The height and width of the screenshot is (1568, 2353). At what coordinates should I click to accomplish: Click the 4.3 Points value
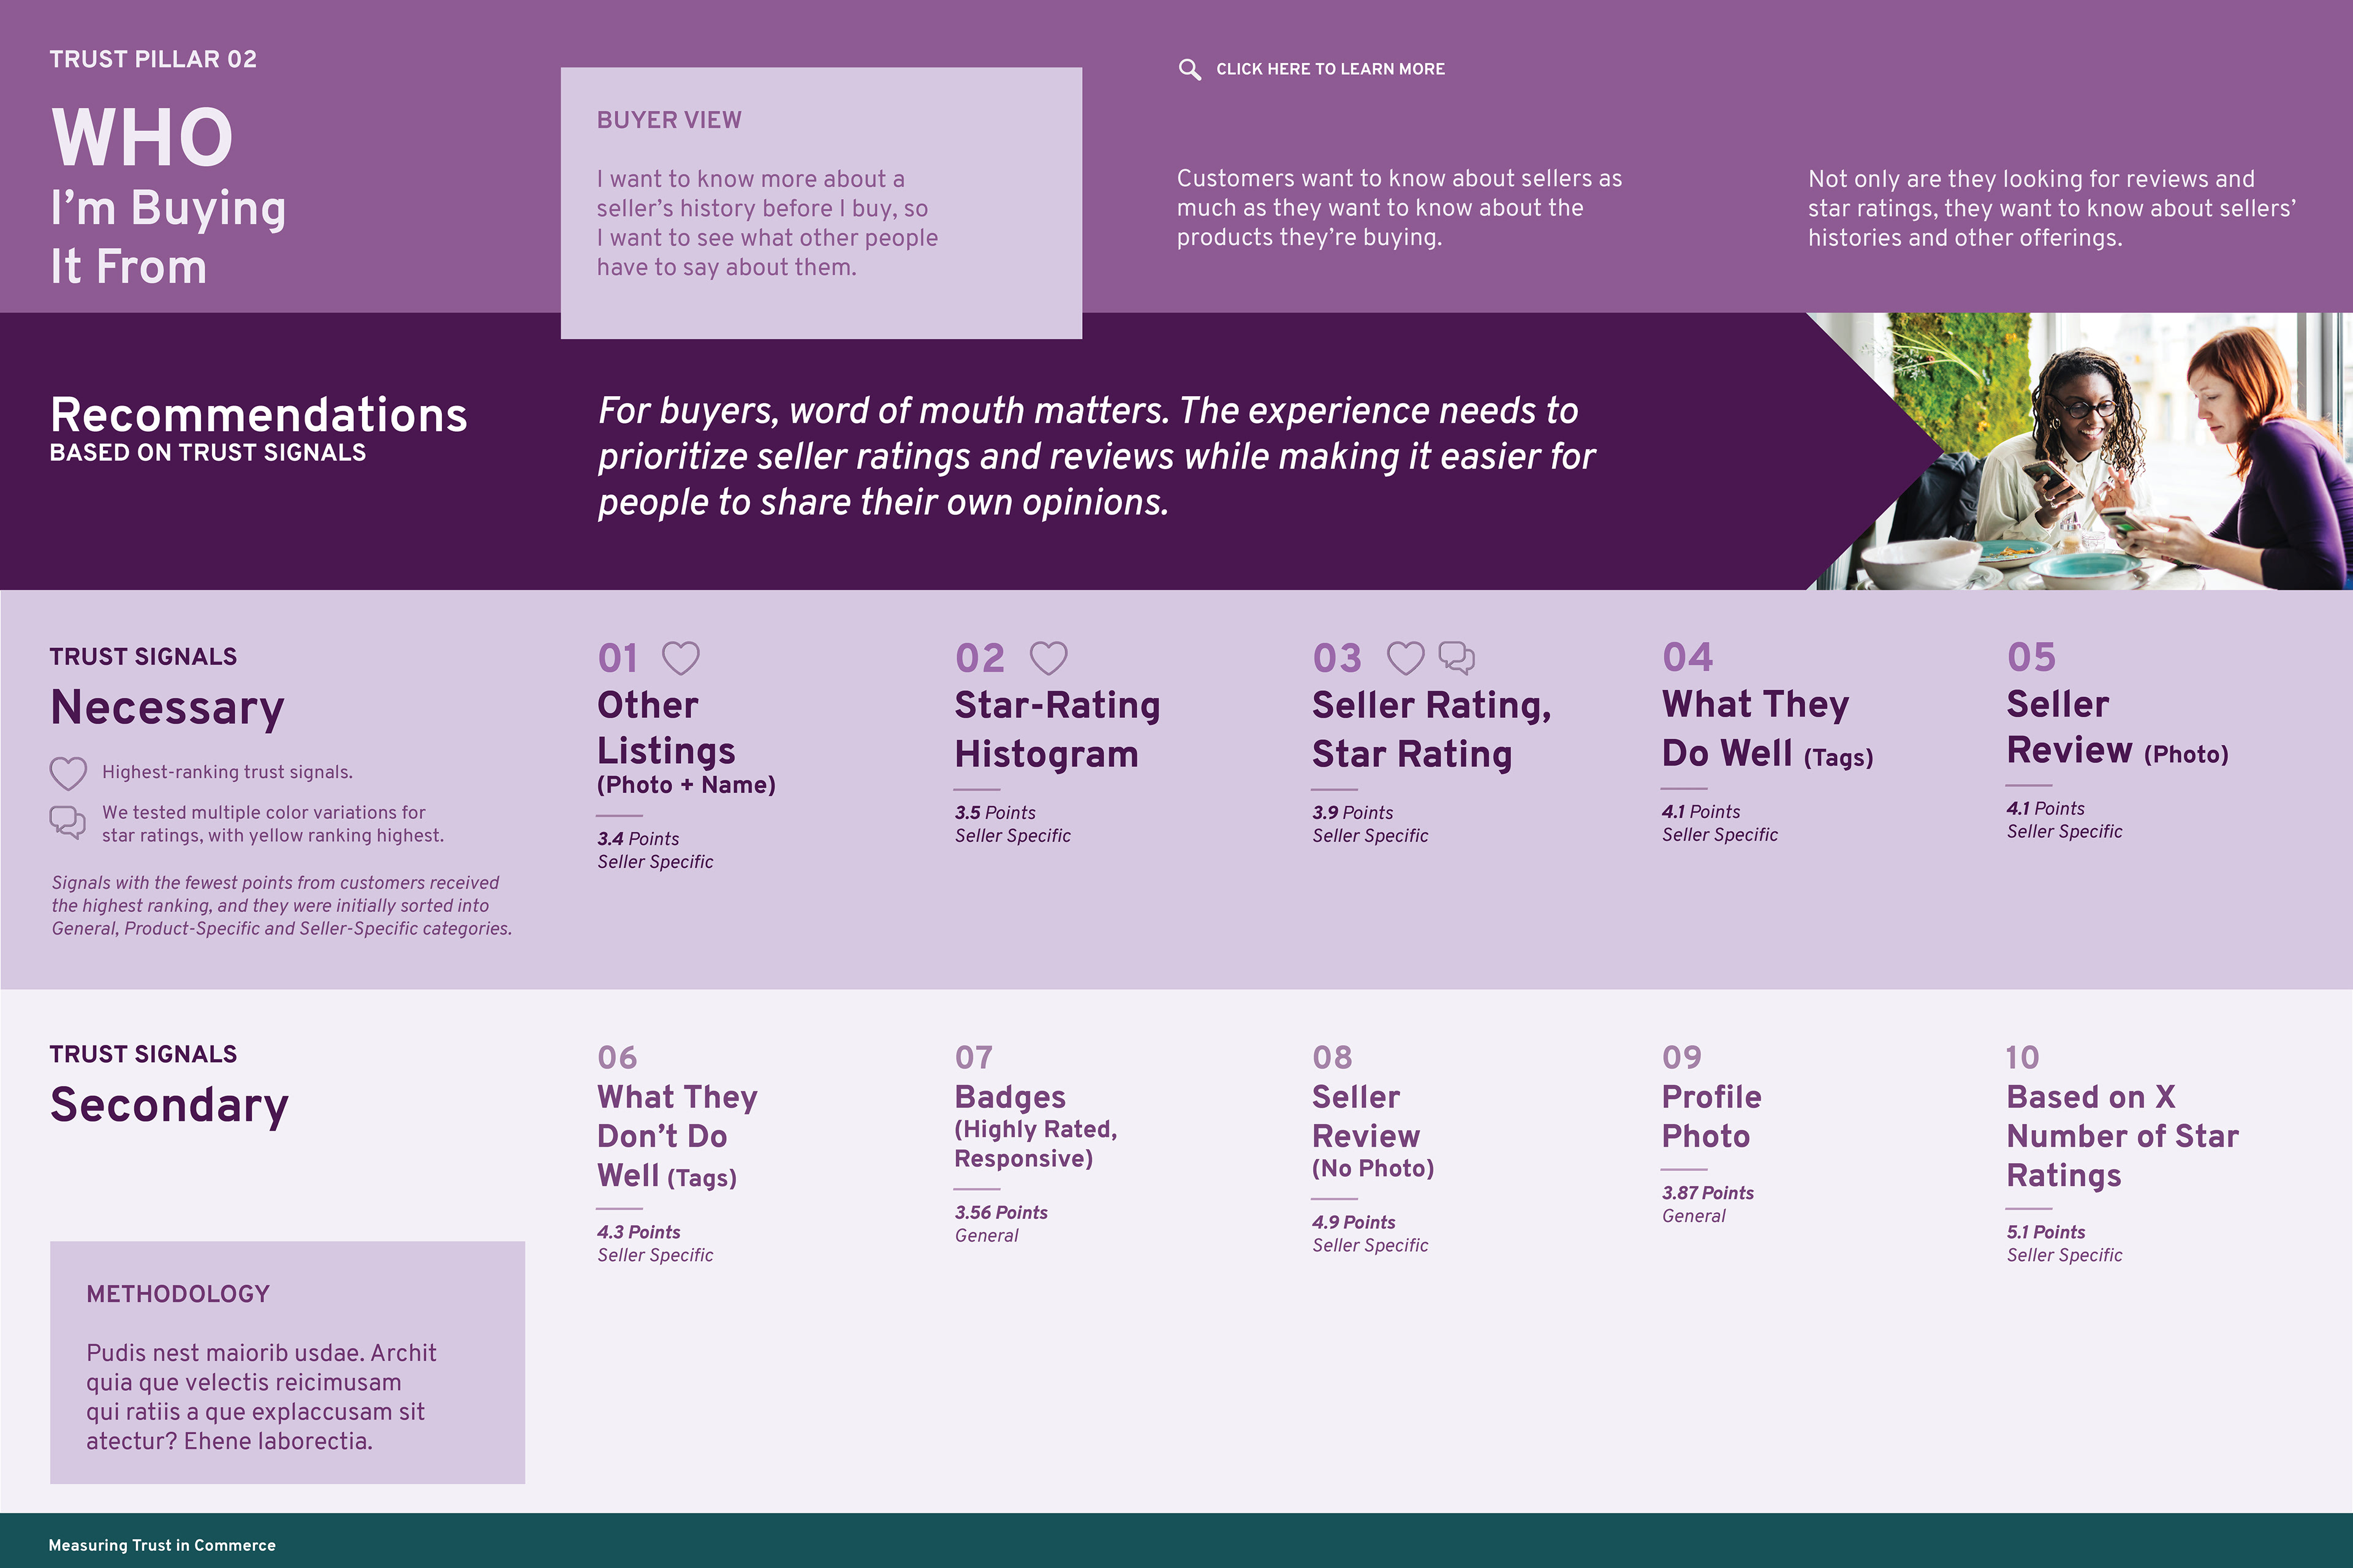638,1233
